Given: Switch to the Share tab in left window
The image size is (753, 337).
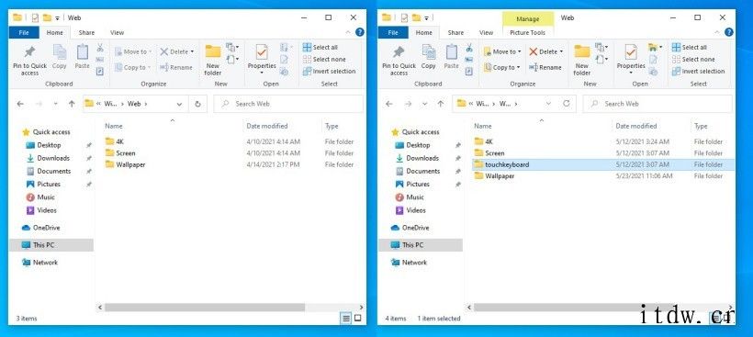Looking at the screenshot, I should [86, 33].
